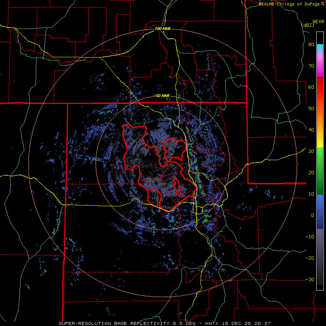
Task: Click the "NEXR" label above the color scale
Action: (318, 22)
